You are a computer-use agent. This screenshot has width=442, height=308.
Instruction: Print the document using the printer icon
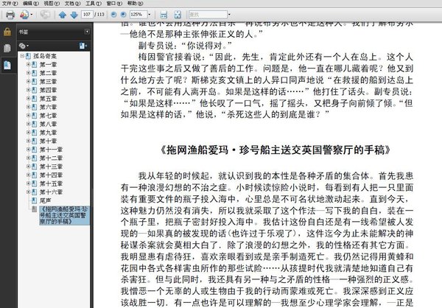(10, 15)
